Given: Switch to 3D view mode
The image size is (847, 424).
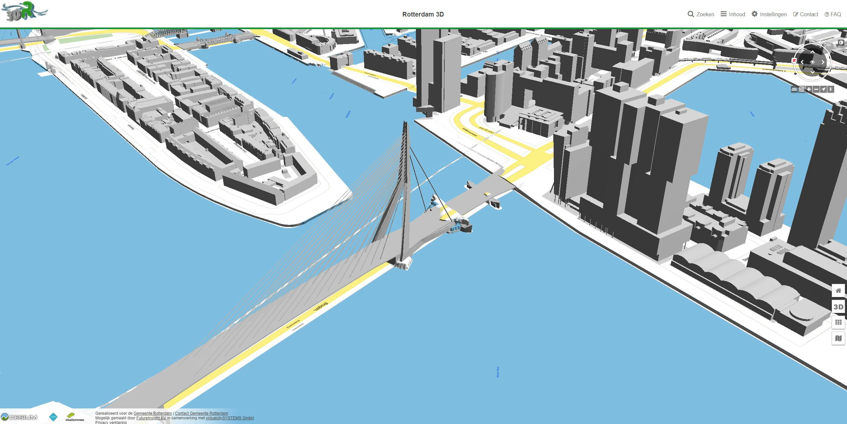Looking at the screenshot, I should (838, 307).
